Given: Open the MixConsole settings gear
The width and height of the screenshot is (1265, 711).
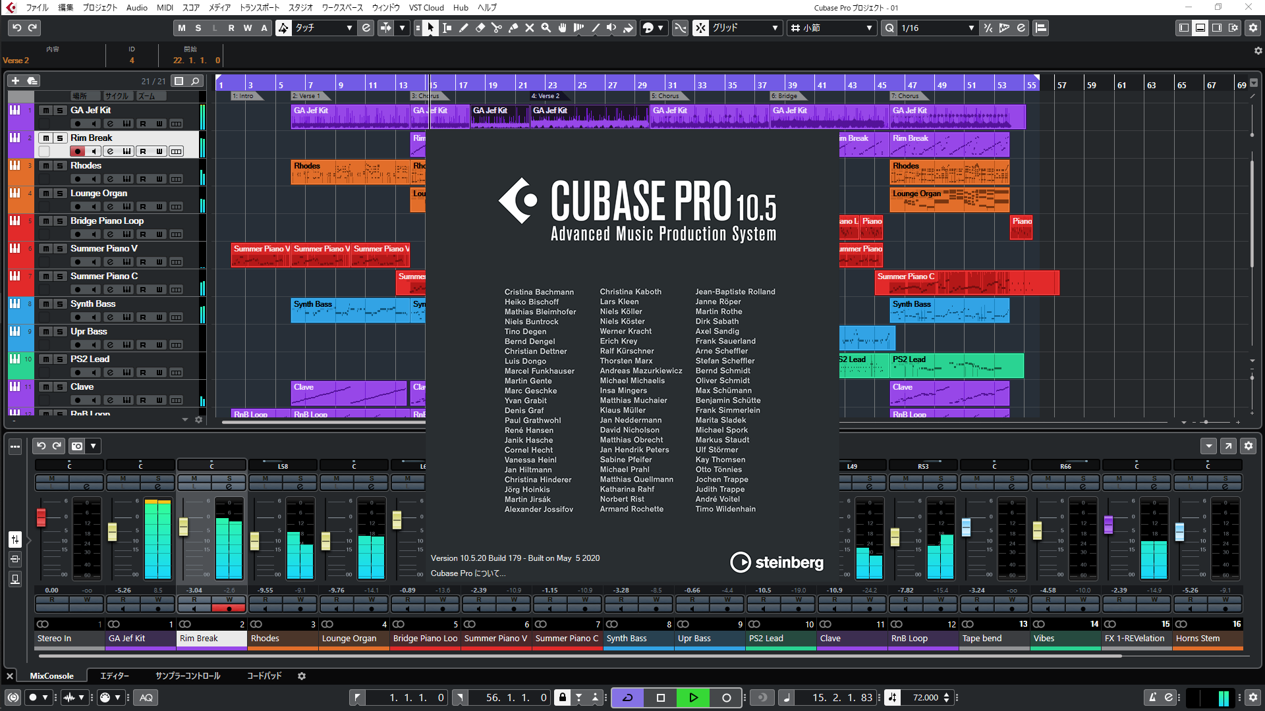Looking at the screenshot, I should (1248, 446).
